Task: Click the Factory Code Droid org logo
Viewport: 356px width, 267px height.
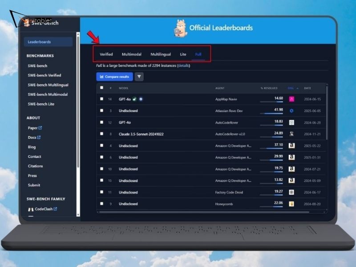Action: (x=291, y=192)
